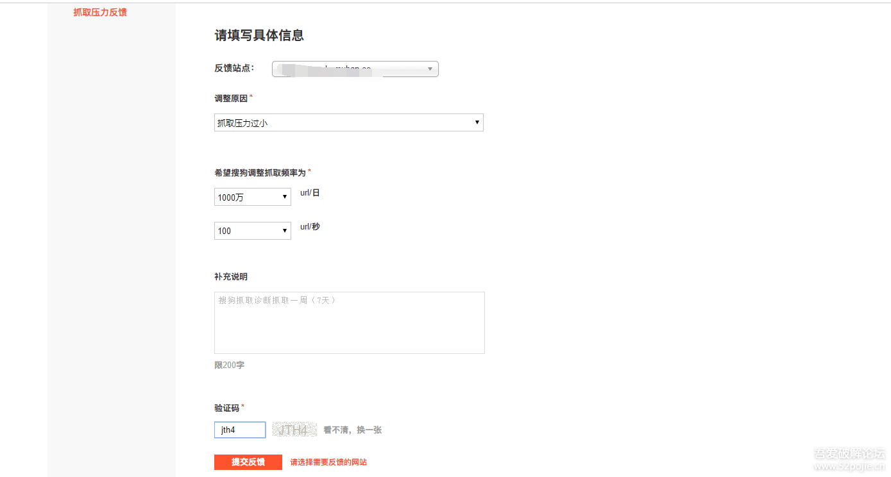
Task: Click the url/日 unit text
Action: 310,192
